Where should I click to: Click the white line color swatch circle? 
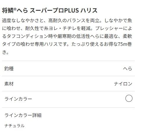tap(129, 98)
